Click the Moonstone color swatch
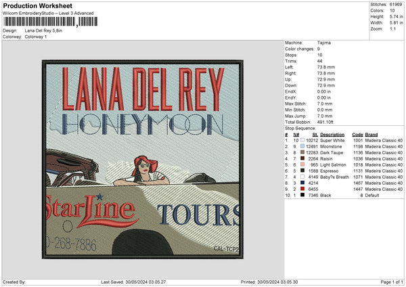Image resolution: width=406 pixels, height=287 pixels. click(302, 146)
